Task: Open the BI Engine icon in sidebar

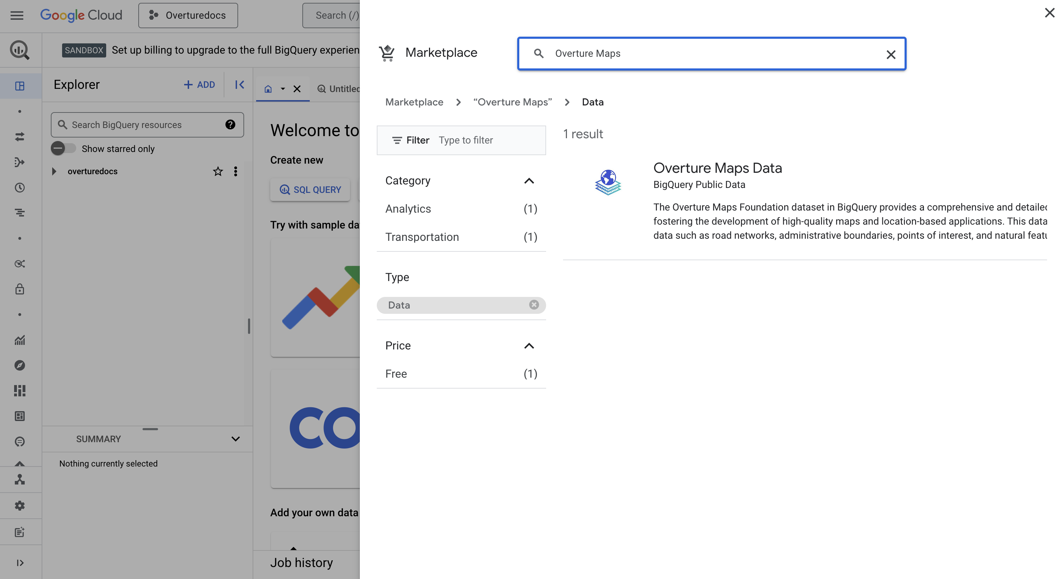Action: click(19, 416)
